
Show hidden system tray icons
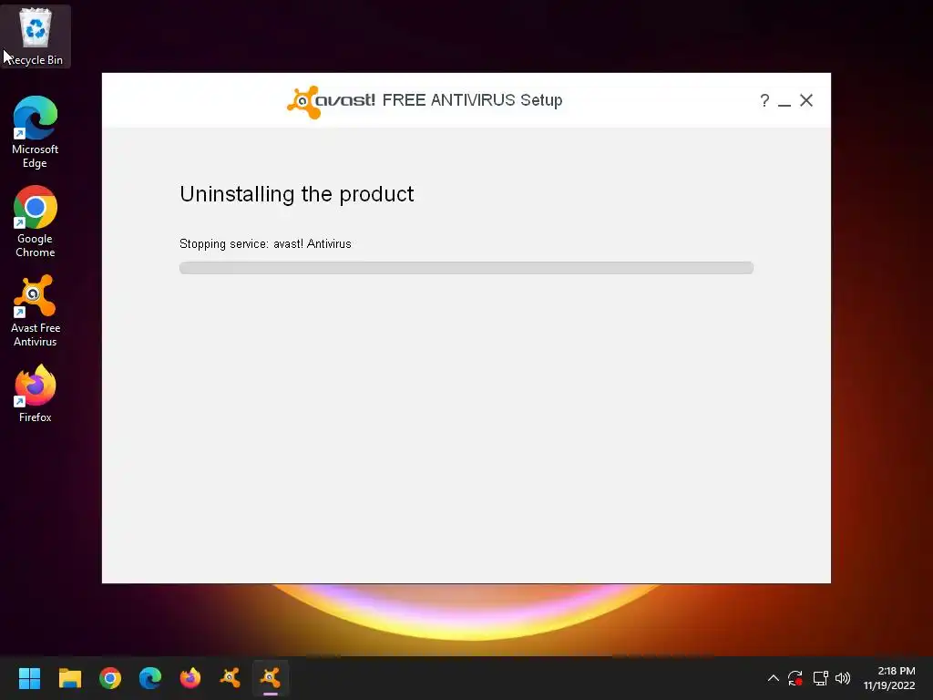[773, 678]
